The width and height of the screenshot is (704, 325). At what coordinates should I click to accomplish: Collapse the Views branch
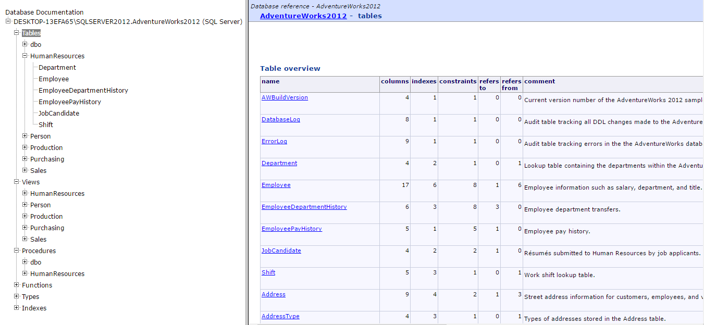(17, 182)
